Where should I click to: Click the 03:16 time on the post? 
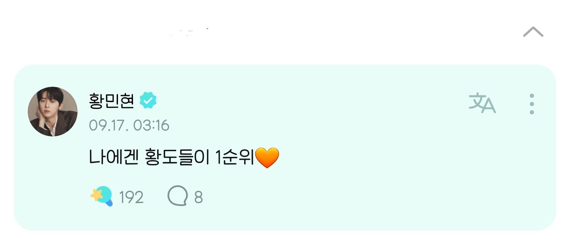[151, 126]
